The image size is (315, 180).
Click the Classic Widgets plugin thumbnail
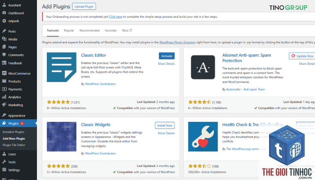pos(62,137)
